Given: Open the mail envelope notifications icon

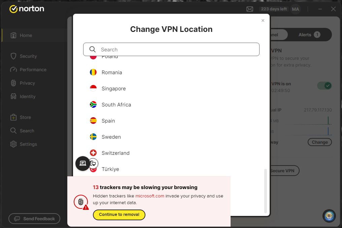Looking at the screenshot, I should coord(249,9).
